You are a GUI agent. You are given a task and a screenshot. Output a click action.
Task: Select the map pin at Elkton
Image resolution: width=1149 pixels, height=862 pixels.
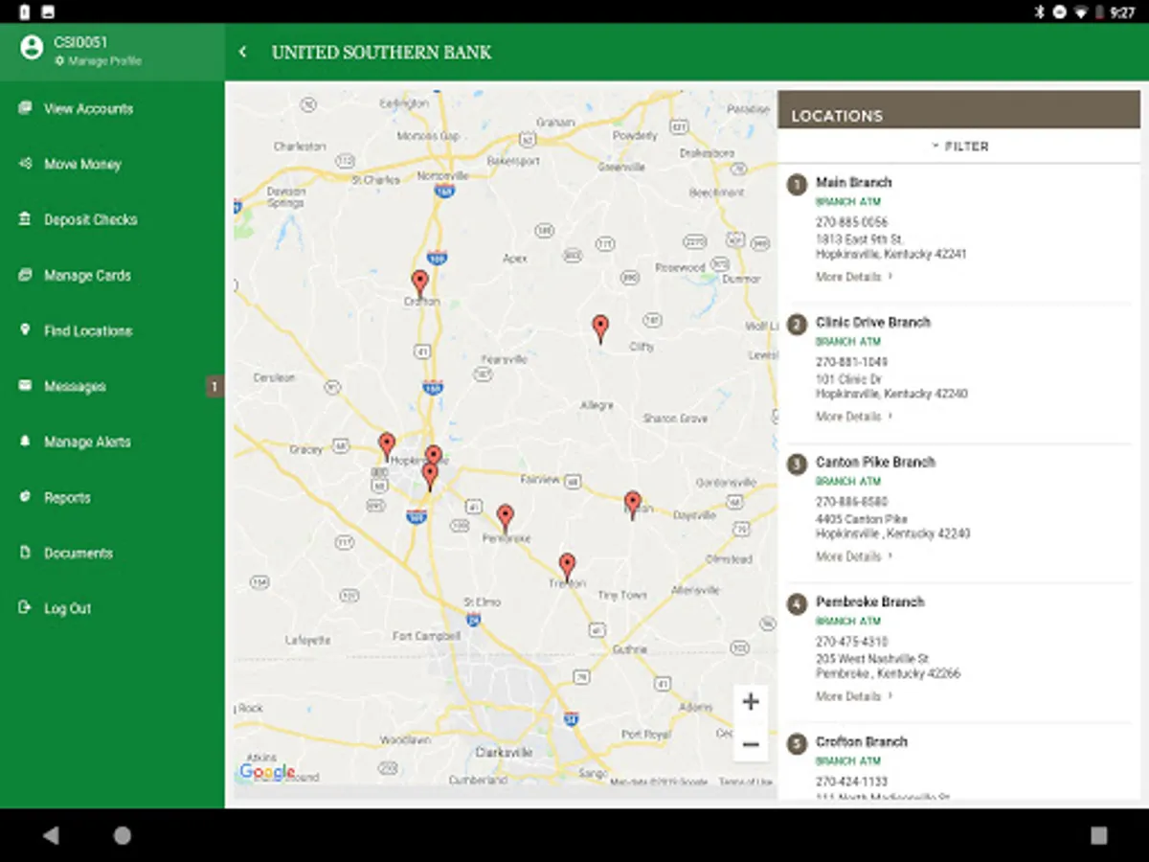click(632, 505)
